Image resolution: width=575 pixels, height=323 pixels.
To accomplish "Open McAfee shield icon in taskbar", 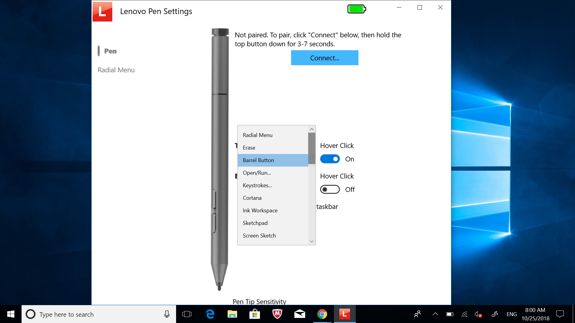I will pos(277,314).
